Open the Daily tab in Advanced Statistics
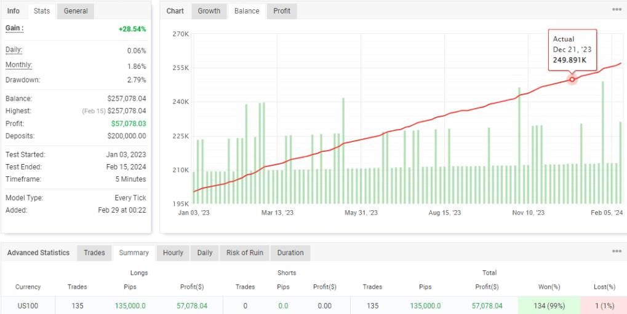The width and height of the screenshot is (627, 314). 205,253
